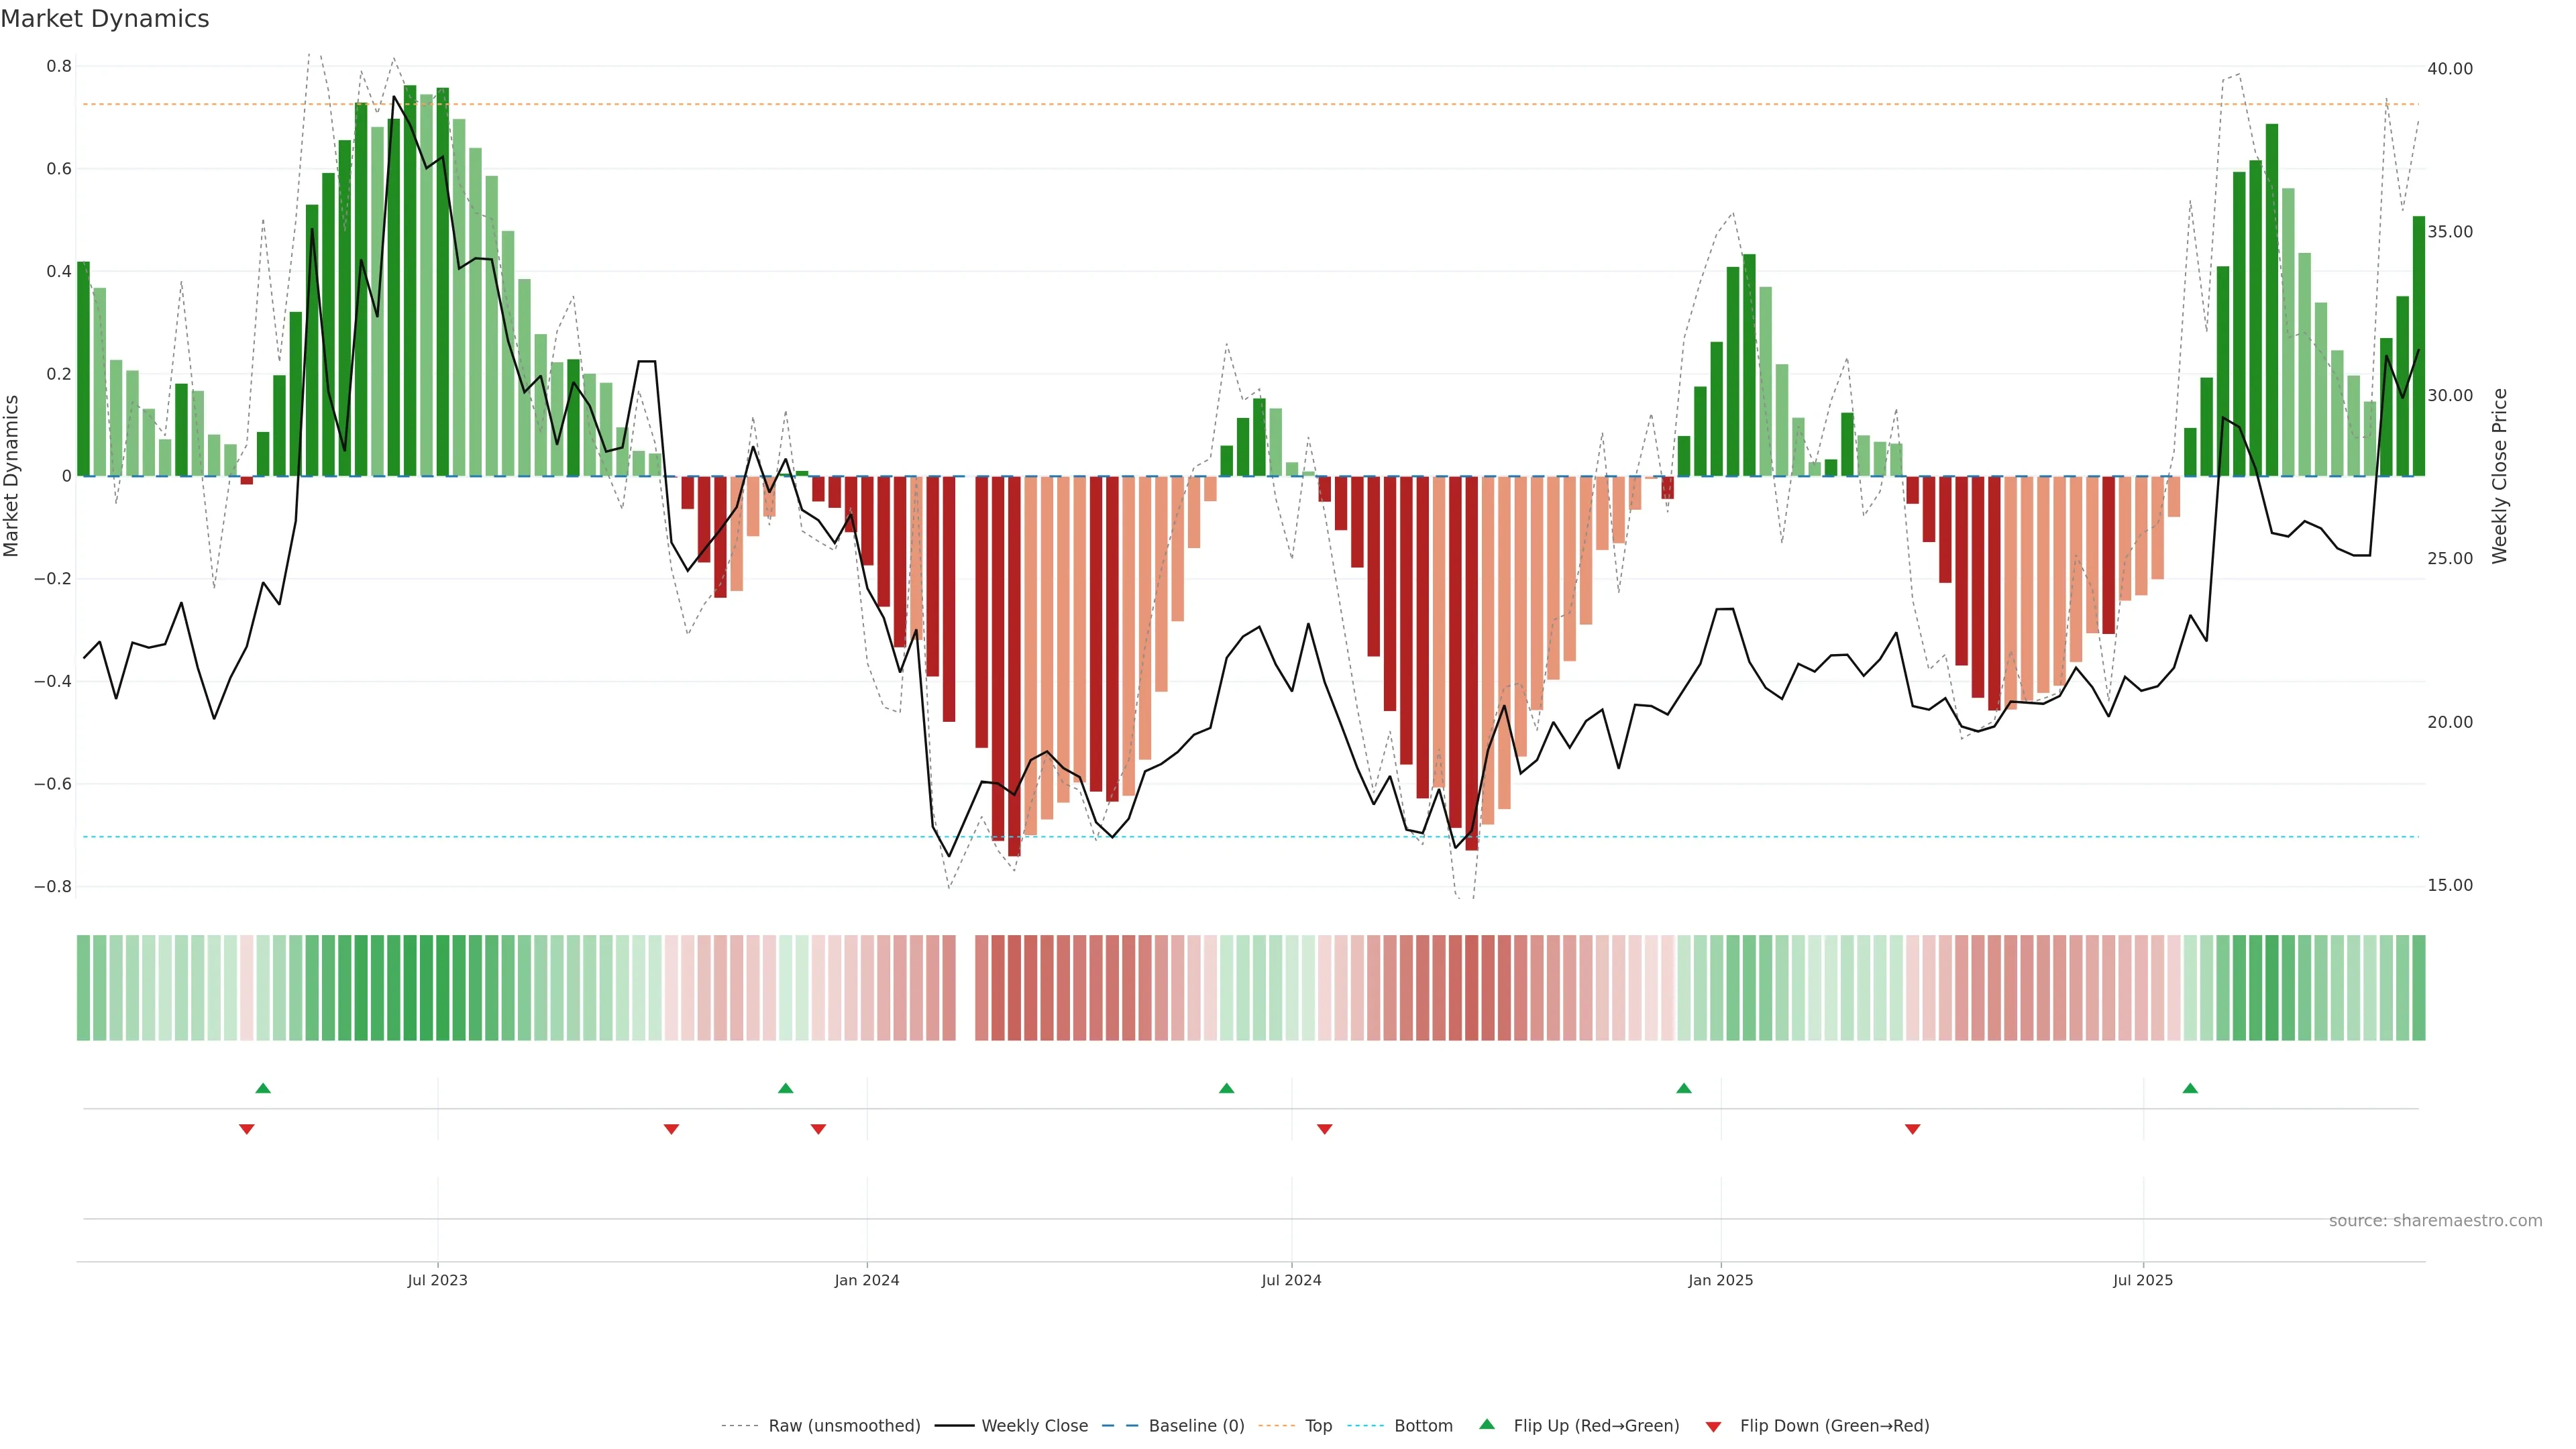Image resolution: width=2576 pixels, height=1449 pixels.
Task: Click the rightmost red flip-down triangle marker
Action: pyautogui.click(x=1913, y=1129)
